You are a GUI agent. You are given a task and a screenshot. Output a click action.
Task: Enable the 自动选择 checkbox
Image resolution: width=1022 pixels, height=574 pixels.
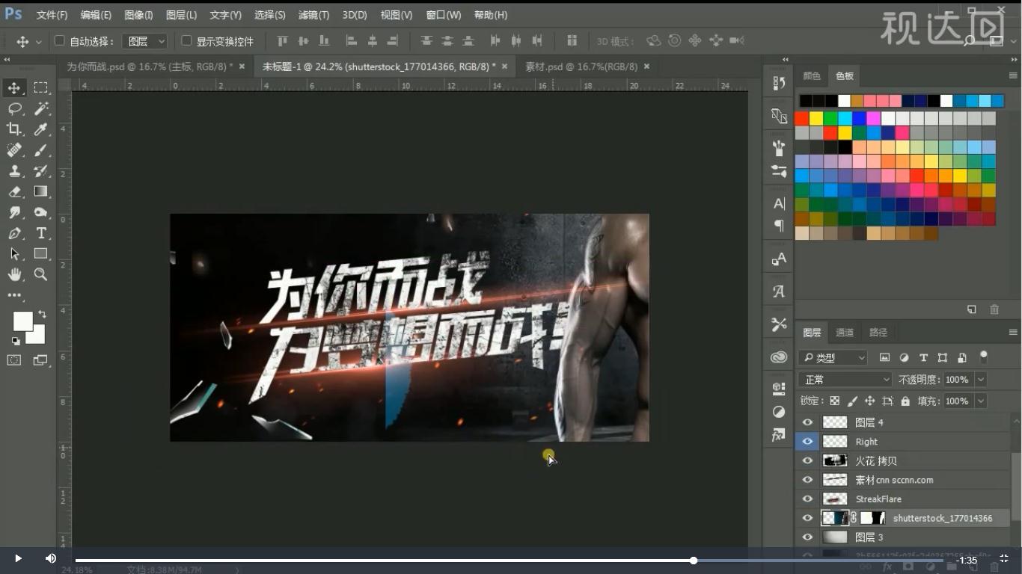[59, 40]
